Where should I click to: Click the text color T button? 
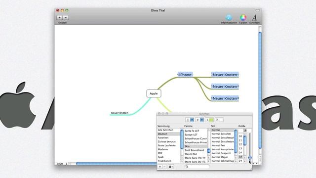207,120
